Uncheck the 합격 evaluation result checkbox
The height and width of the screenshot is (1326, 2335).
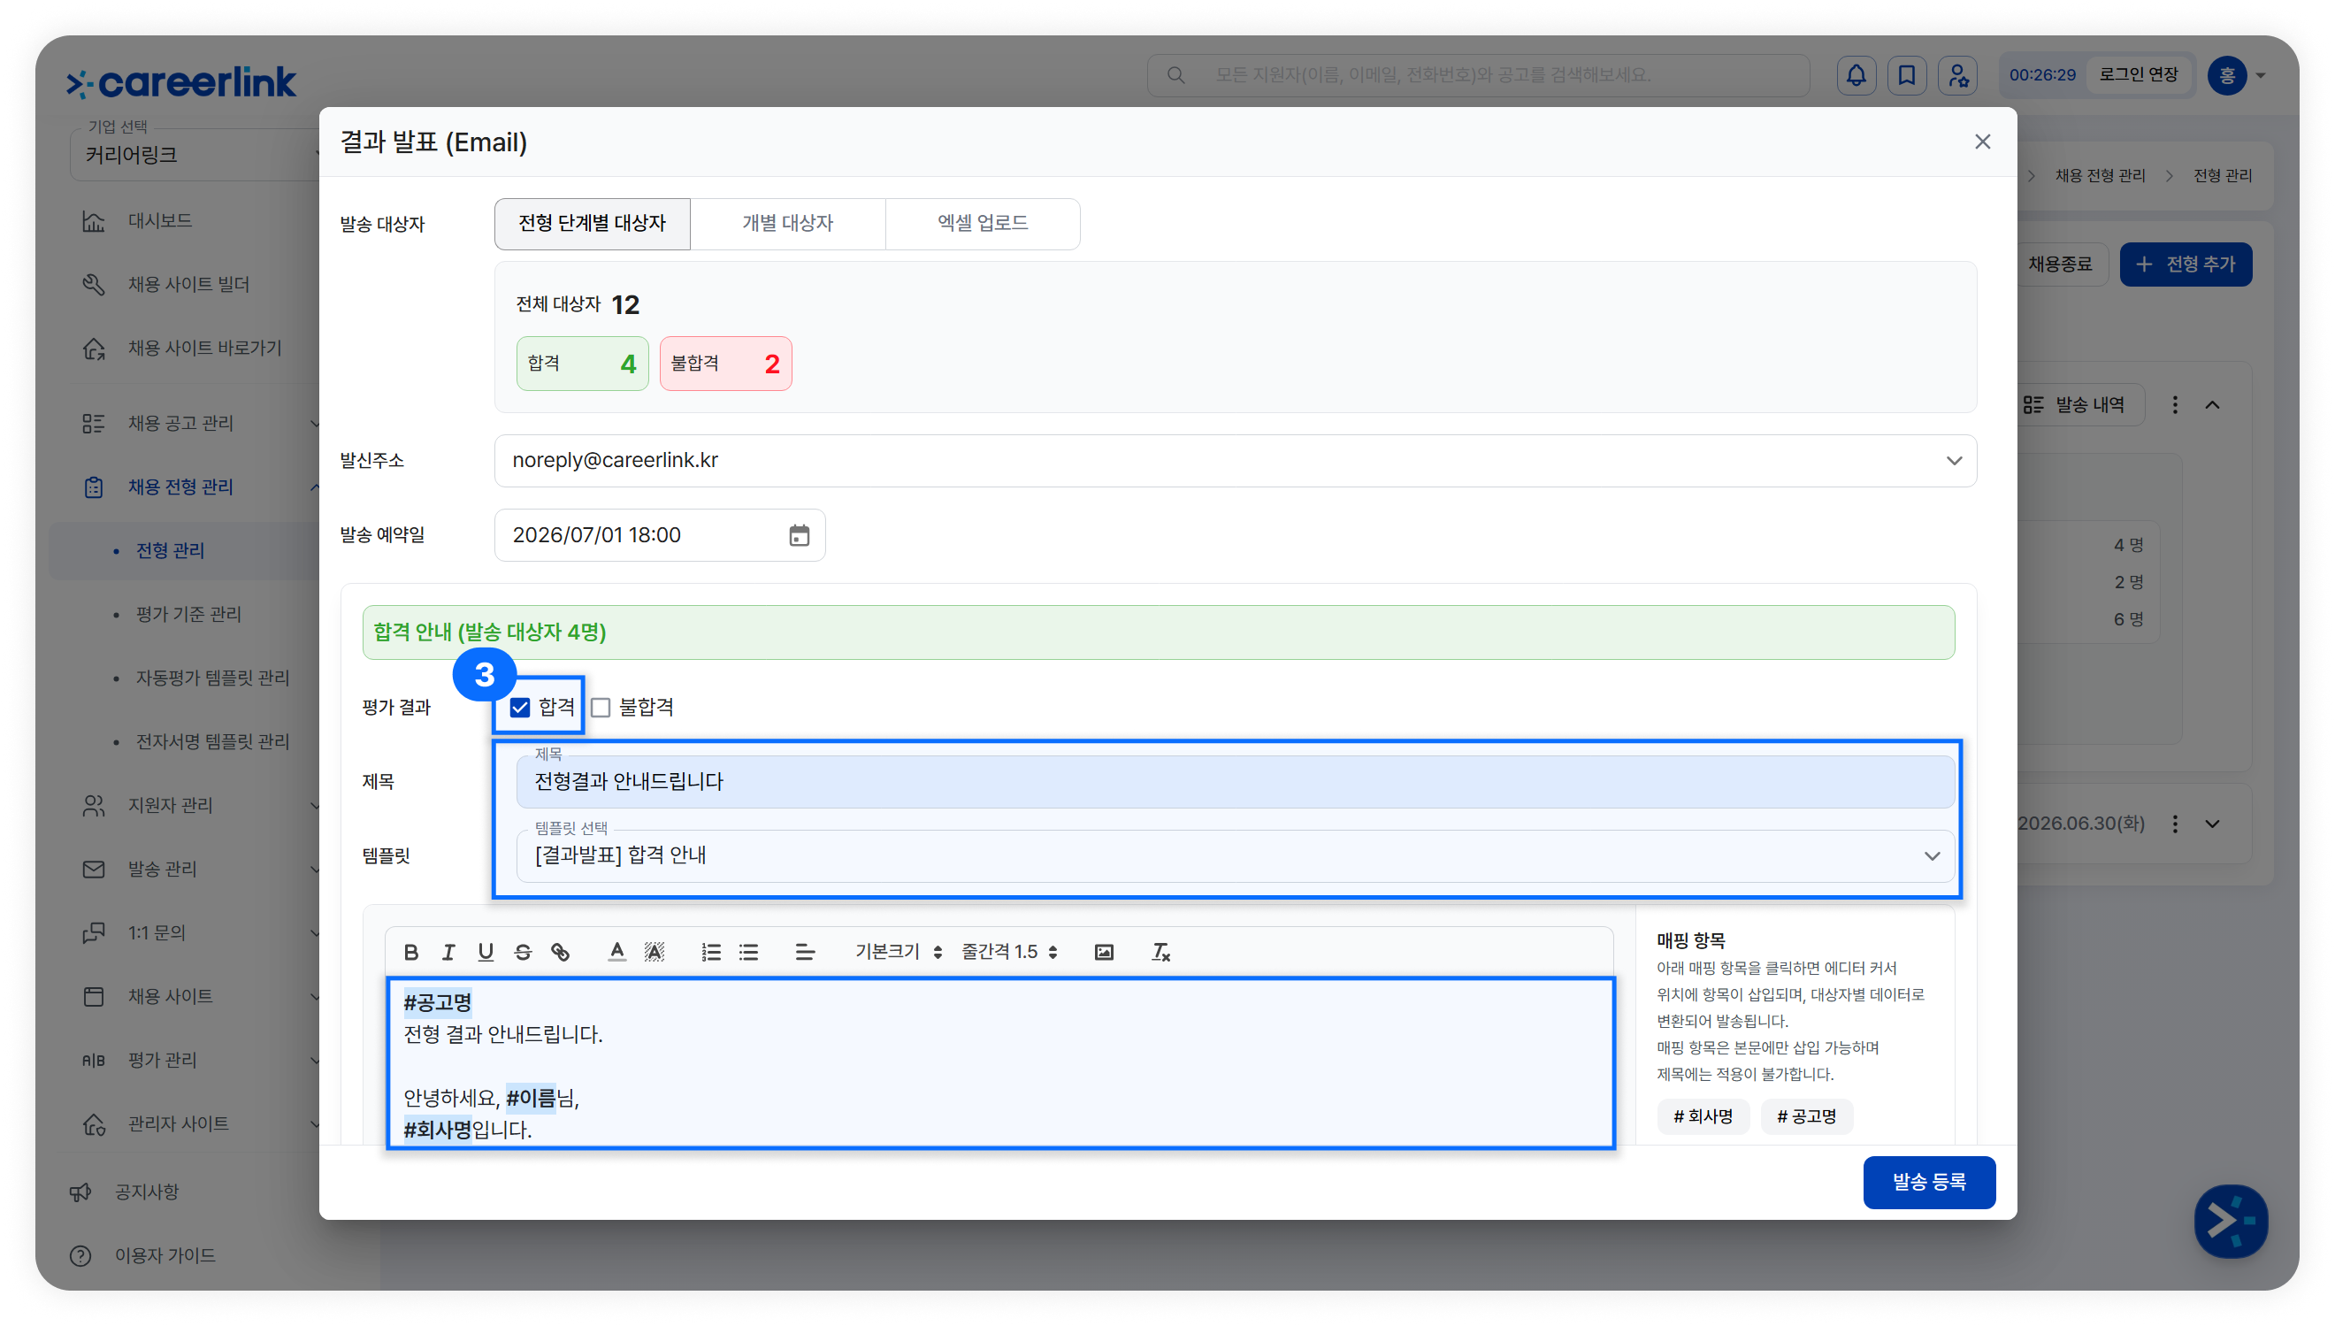520,708
